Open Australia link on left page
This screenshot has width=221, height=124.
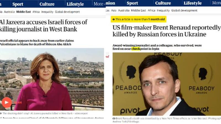point(9,12)
